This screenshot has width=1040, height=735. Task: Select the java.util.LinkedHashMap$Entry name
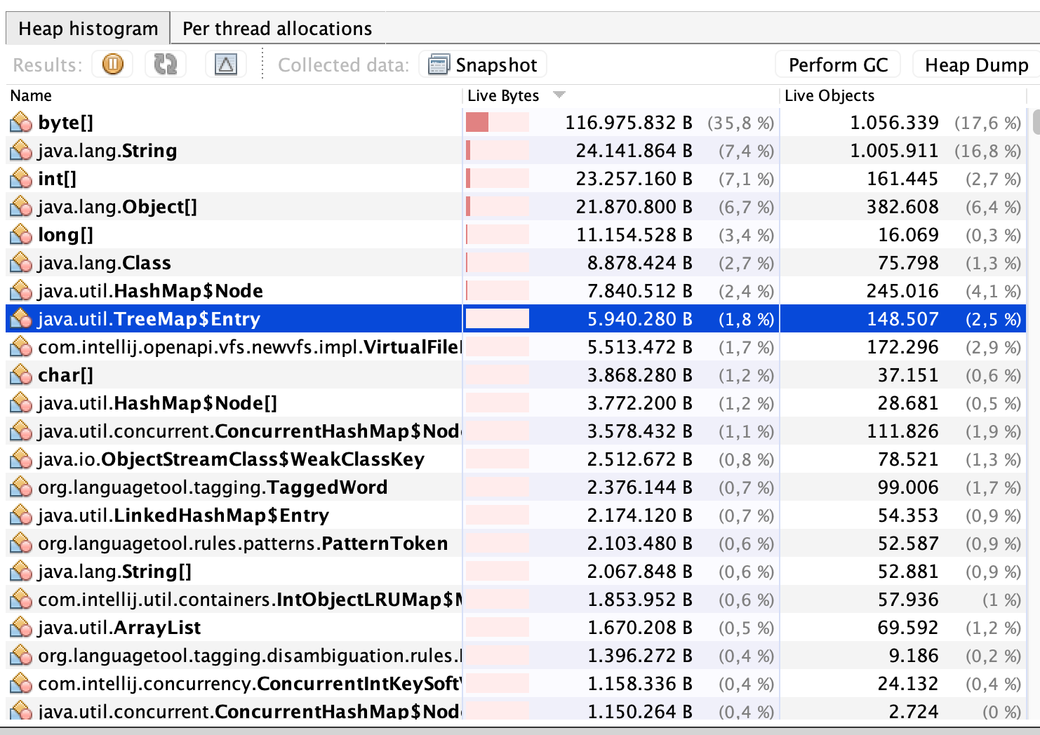coord(183,515)
